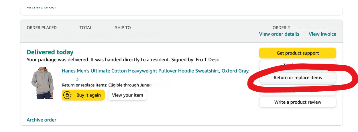The image size is (358, 132).
Task: Click the ORDER PLACED header label
Action: 42,28
